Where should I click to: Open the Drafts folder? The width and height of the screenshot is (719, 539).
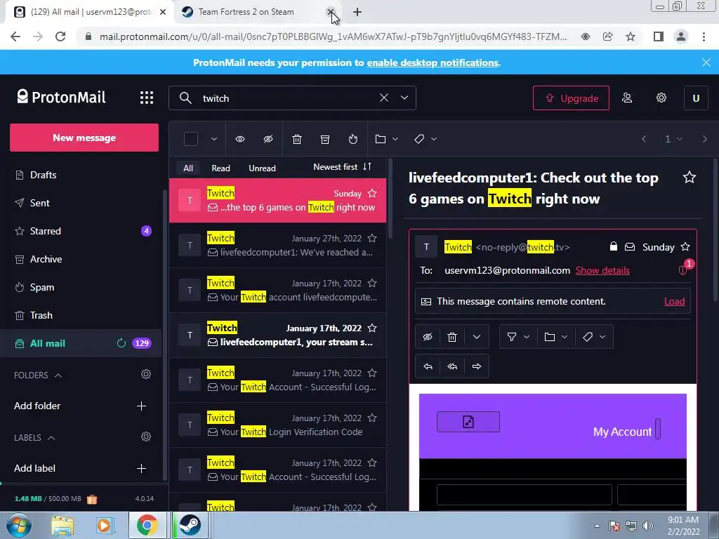[81, 175]
